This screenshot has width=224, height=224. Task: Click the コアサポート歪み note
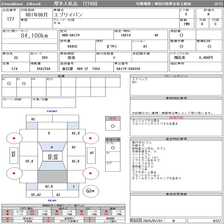click(x=144, y=172)
